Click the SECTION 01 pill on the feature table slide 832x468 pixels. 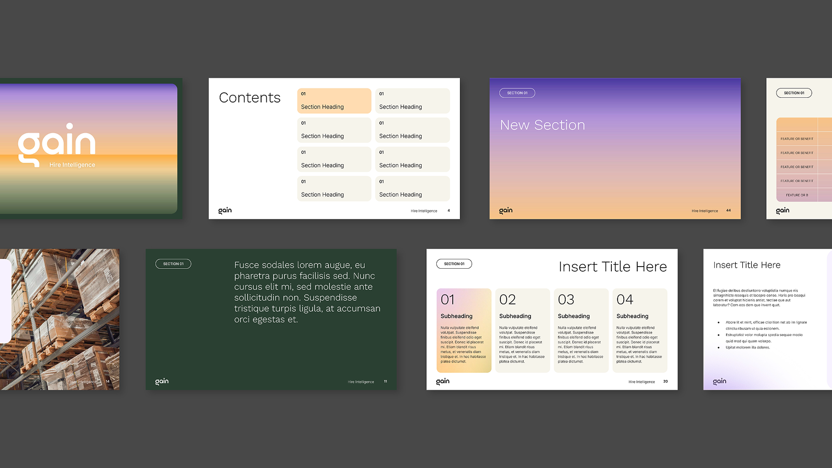pos(794,93)
